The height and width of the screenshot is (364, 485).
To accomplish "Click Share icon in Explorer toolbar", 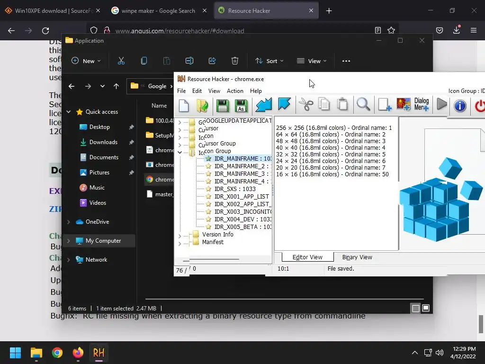I will click(x=212, y=61).
